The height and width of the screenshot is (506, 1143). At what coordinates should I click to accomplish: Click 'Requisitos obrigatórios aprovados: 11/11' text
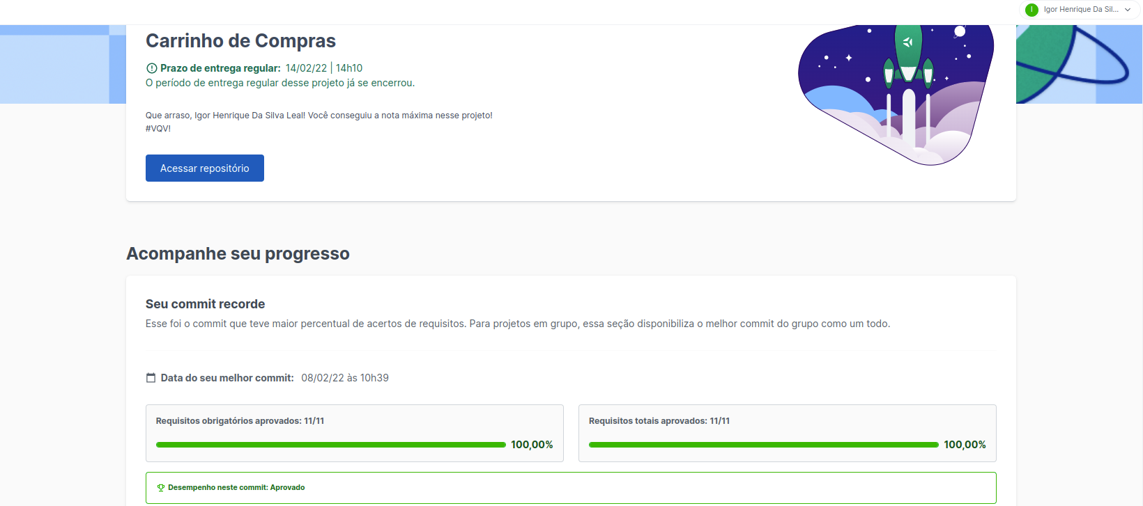coord(240,421)
